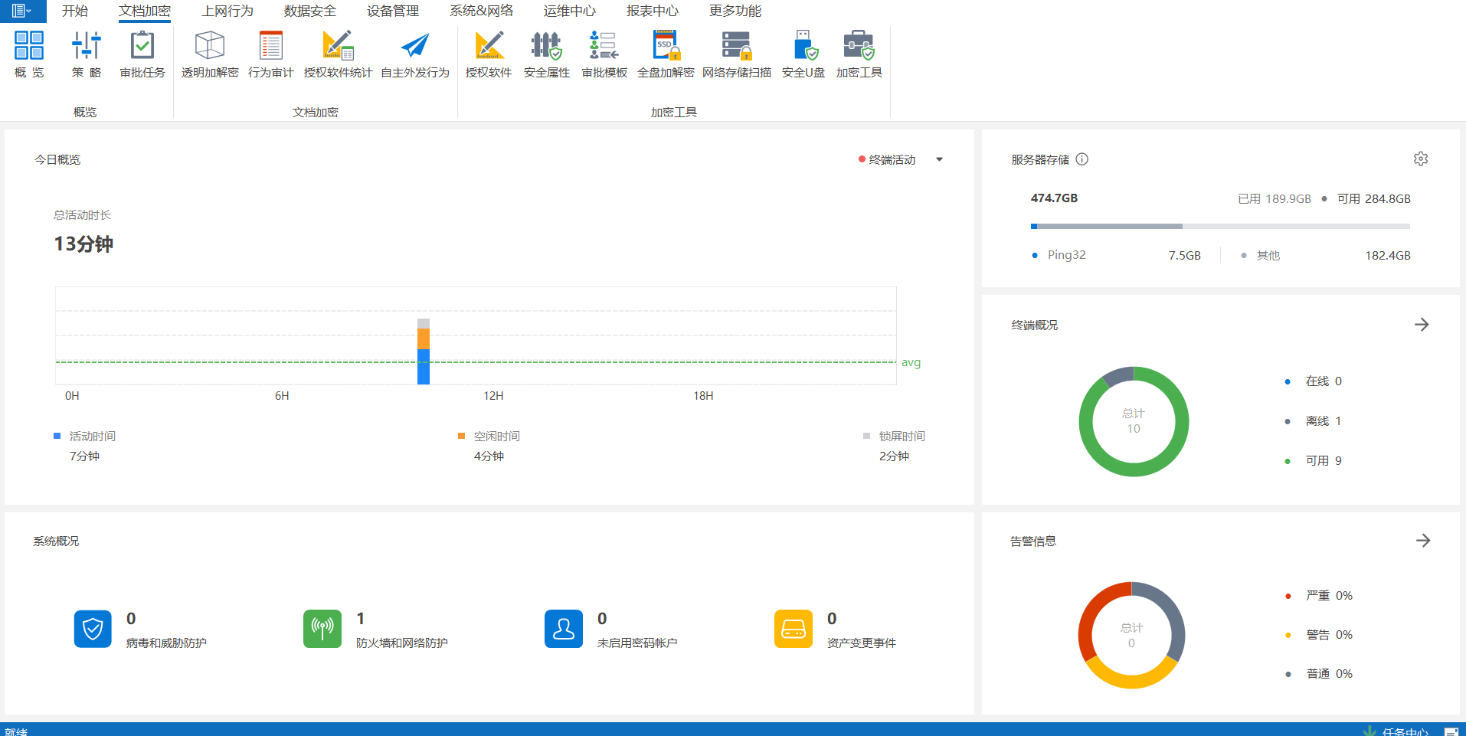Expand the 终端活动 dropdown

[x=939, y=159]
